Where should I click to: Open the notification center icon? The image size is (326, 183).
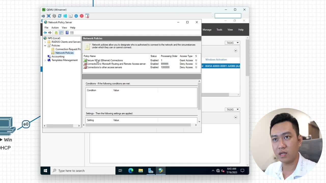[242, 171]
